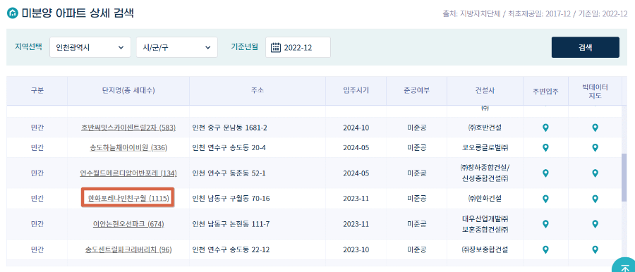
Task: Click the 2022-12 date input field
Action: pyautogui.click(x=298, y=47)
